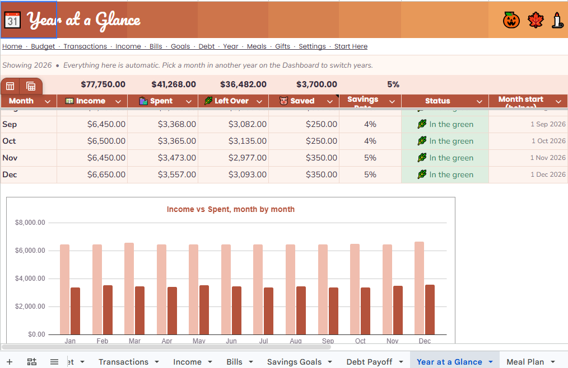Switch to the Savings Goals sheet tab

(294, 362)
